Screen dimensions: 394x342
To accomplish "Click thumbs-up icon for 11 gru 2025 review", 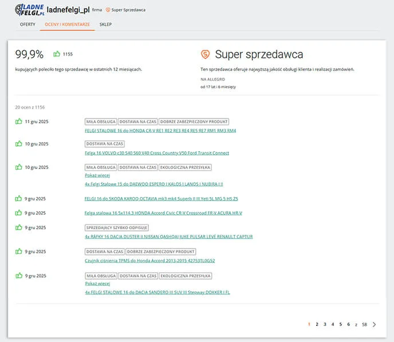I will click(x=19, y=121).
